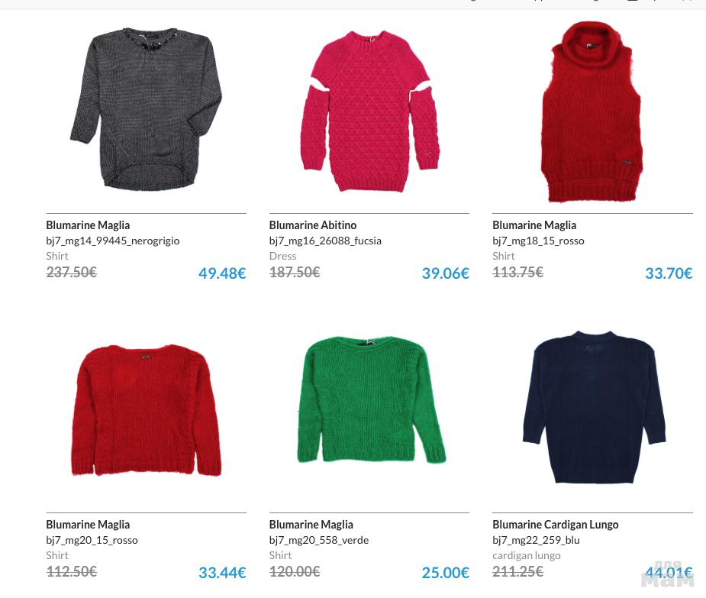Click the 33.44€ sale price

(x=222, y=573)
